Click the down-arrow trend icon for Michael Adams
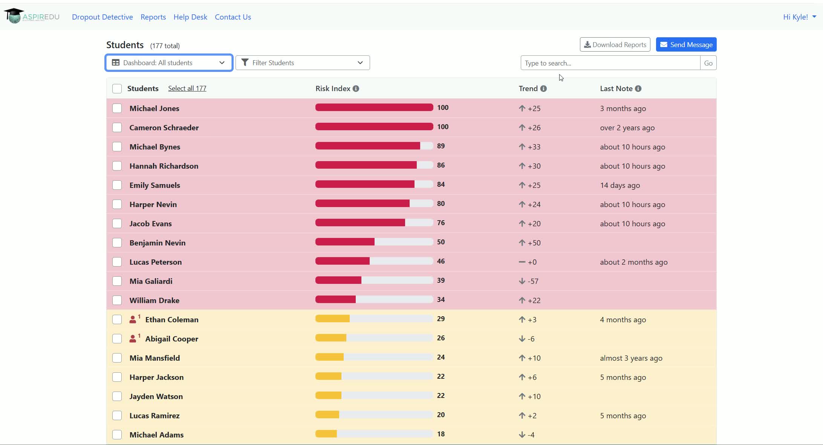823x445 pixels. pyautogui.click(x=522, y=435)
